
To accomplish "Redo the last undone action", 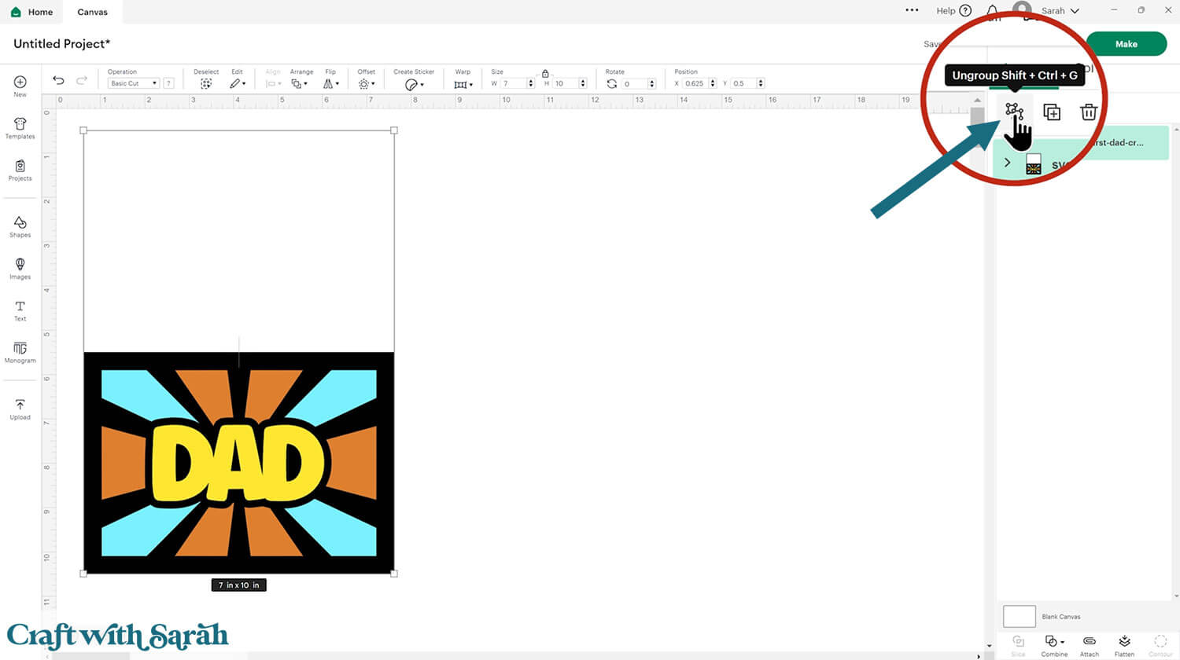I will [82, 80].
